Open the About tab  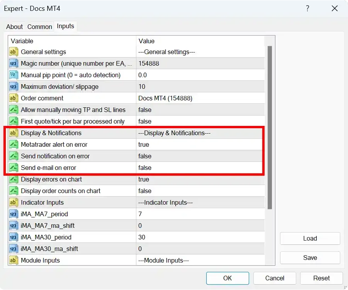coord(14,27)
